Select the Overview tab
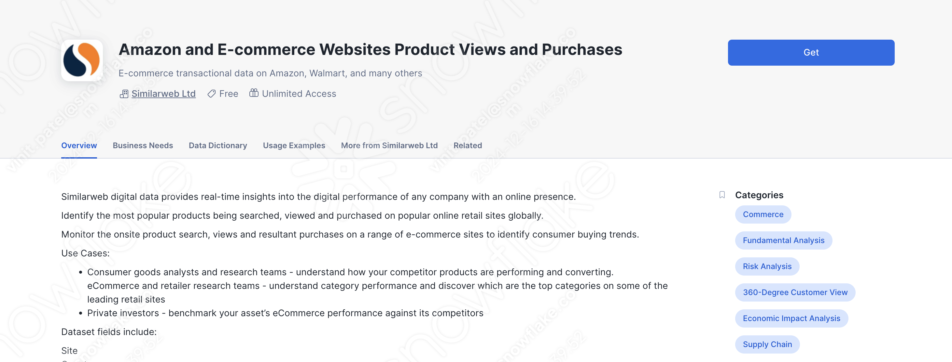This screenshot has height=362, width=952. [x=79, y=145]
